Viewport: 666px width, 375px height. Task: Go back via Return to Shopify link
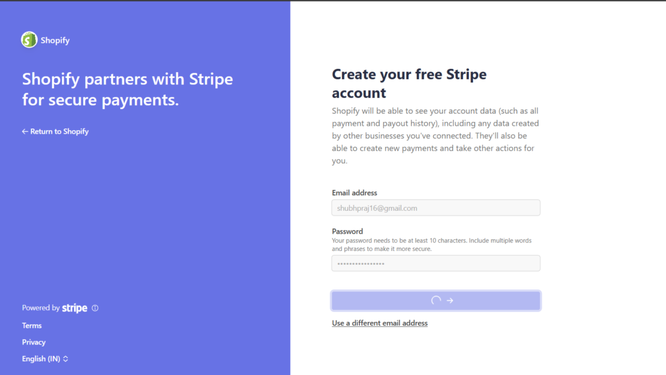tap(55, 132)
